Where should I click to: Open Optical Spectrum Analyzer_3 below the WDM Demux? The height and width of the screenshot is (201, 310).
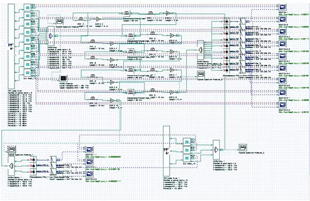[x=201, y=75]
